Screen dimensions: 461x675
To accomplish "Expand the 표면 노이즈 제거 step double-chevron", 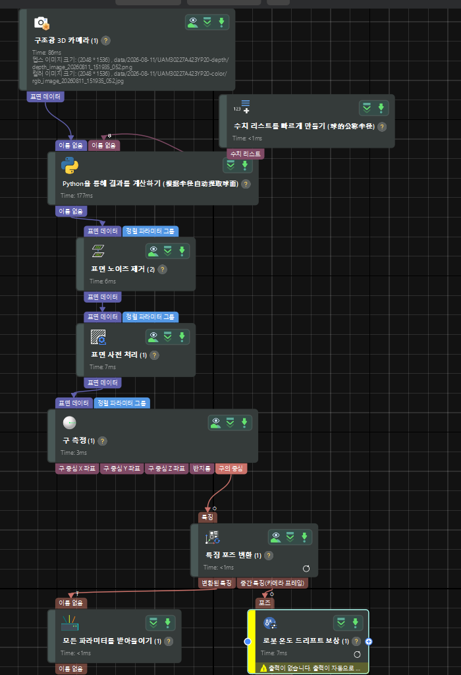I will pyautogui.click(x=168, y=251).
